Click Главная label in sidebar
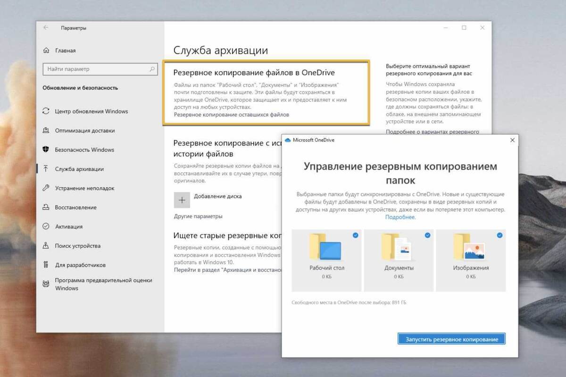Viewport: 566px width, 377px height. tap(65, 50)
